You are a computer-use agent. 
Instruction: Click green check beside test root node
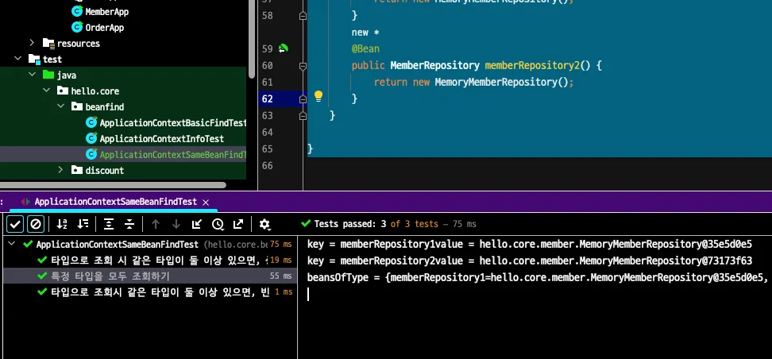(28, 245)
